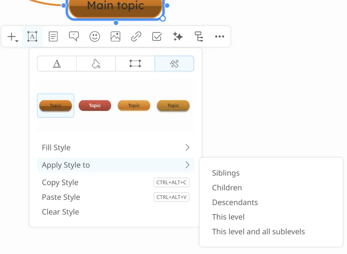Switch to the text font style tab

tap(57, 64)
